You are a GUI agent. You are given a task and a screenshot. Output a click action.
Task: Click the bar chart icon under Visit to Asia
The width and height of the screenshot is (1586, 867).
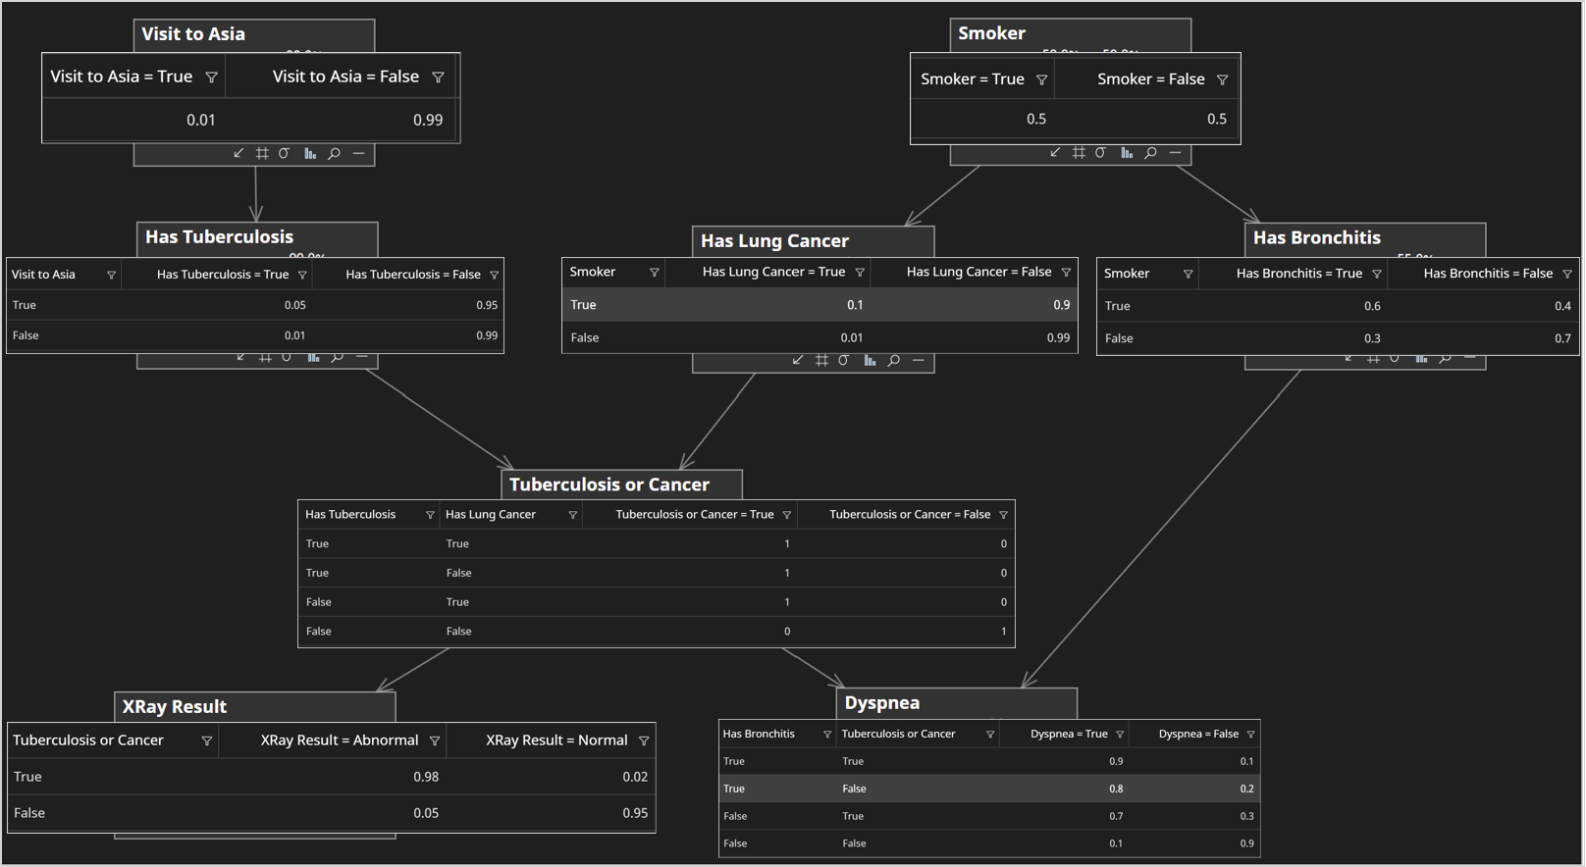pyautogui.click(x=310, y=154)
